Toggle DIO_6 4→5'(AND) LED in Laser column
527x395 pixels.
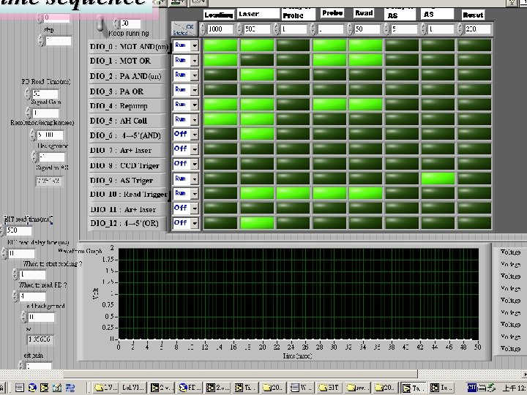click(257, 134)
